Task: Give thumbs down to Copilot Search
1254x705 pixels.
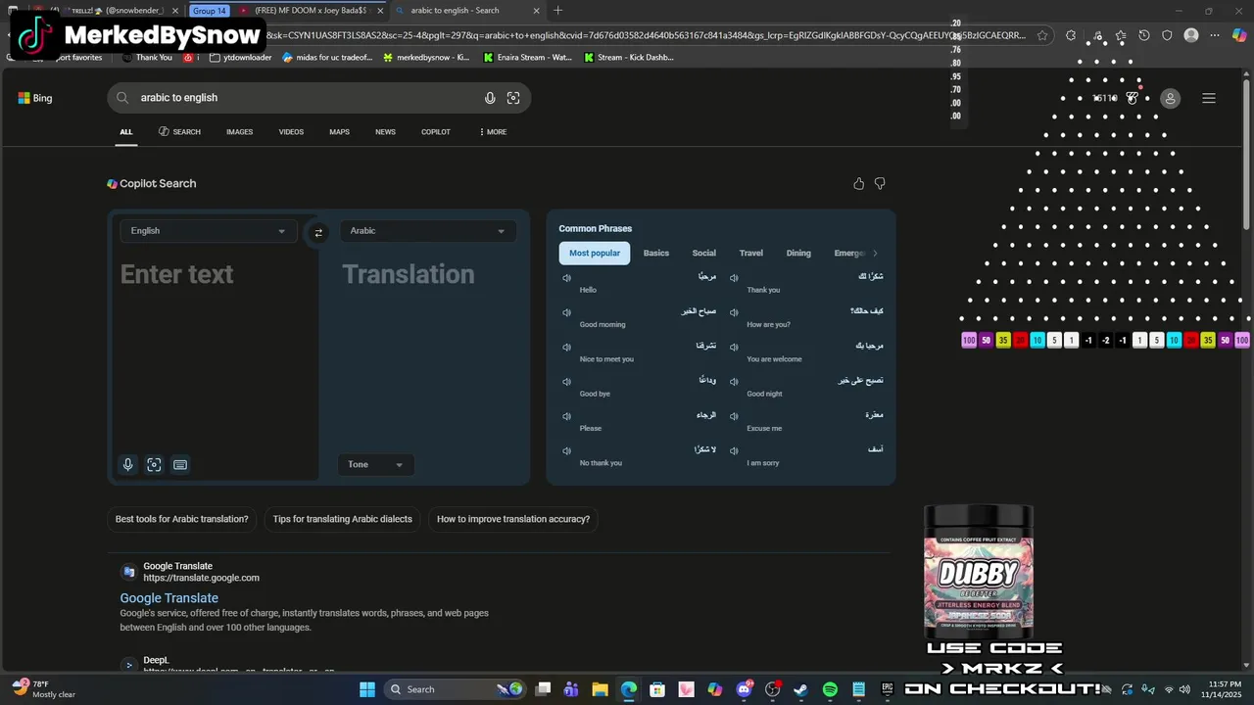Action: (x=880, y=184)
